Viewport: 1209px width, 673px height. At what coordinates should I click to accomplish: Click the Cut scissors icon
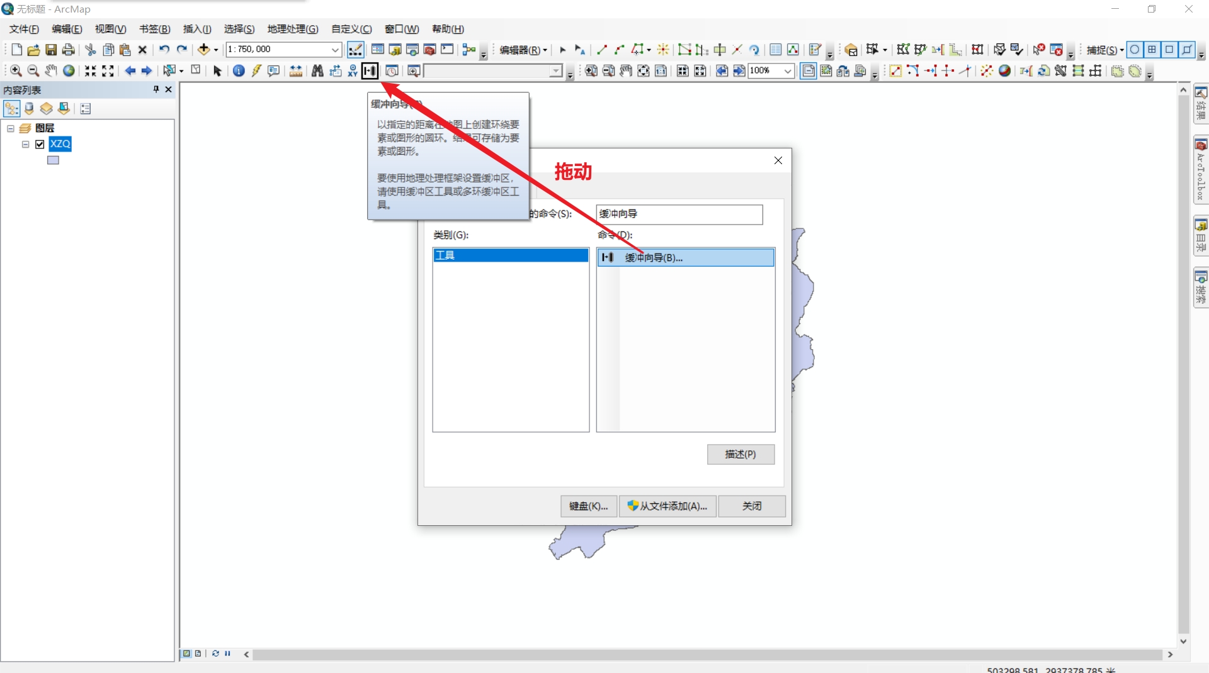(91, 50)
